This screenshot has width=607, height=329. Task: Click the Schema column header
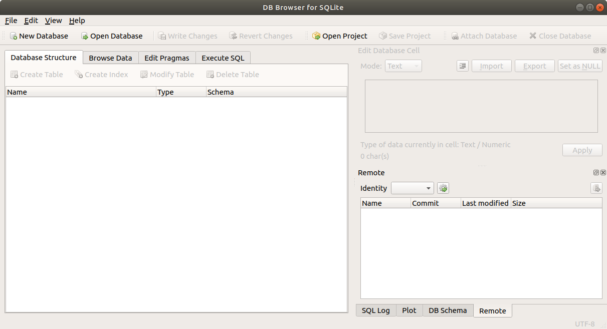(276, 92)
